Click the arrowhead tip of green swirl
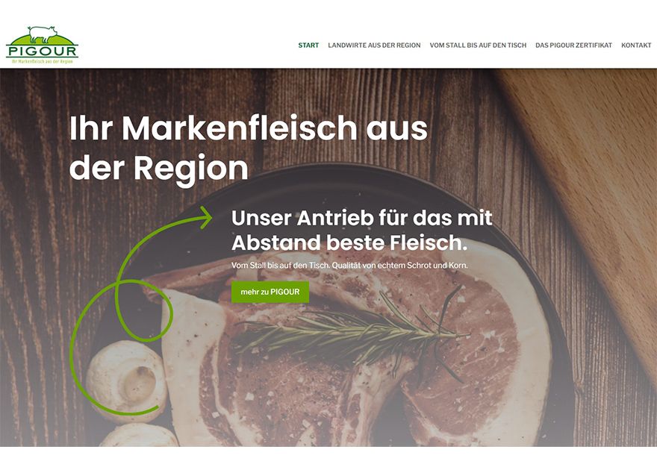 tap(205, 218)
